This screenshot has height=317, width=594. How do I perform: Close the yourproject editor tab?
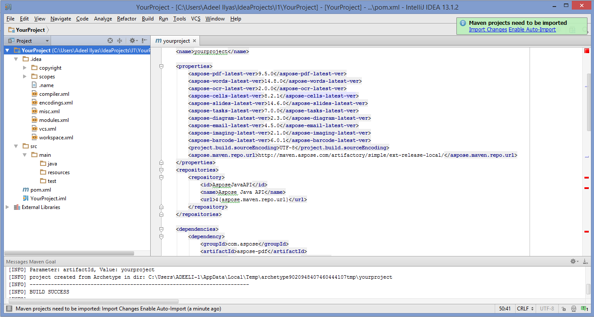coord(194,40)
